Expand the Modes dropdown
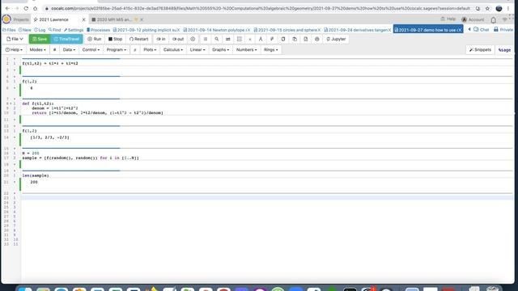 pos(38,50)
